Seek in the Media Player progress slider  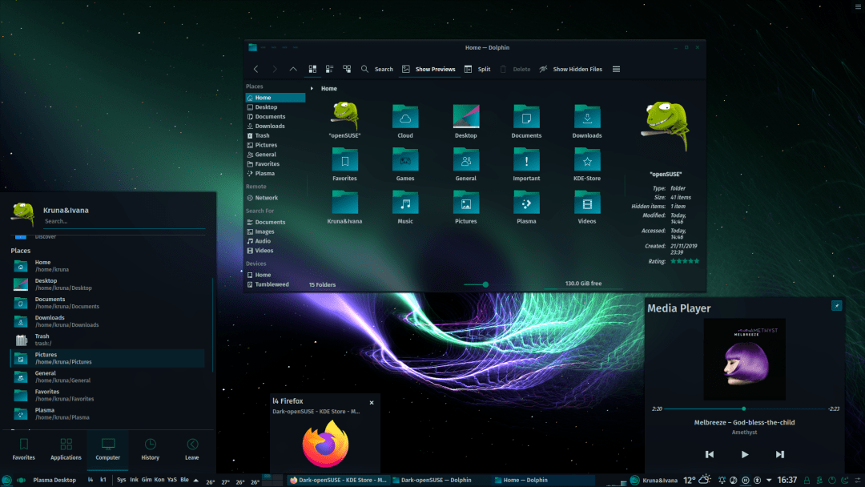tap(744, 409)
